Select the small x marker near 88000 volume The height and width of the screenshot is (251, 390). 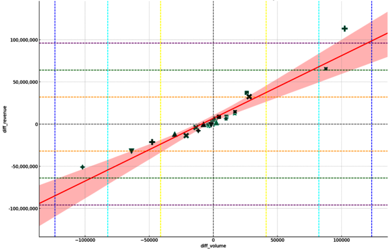tap(326, 69)
